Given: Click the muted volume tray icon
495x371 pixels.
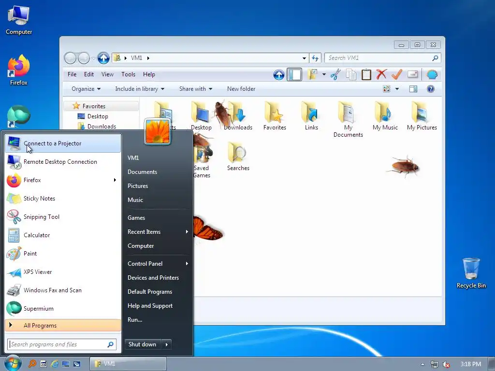Looking at the screenshot, I should (x=446, y=364).
